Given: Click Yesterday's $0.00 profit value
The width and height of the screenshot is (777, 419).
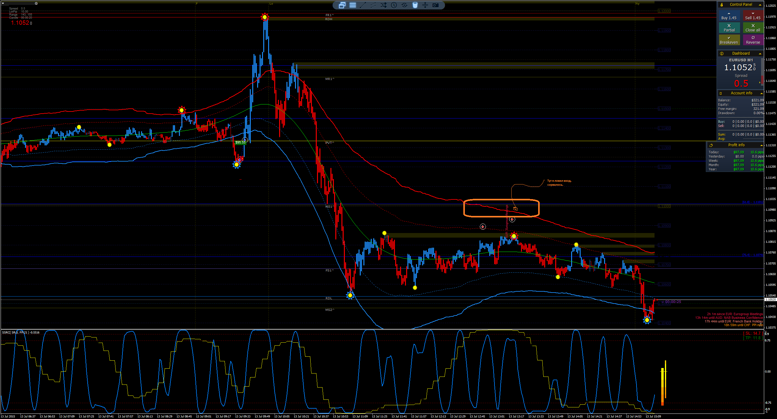Looking at the screenshot, I should pos(739,156).
